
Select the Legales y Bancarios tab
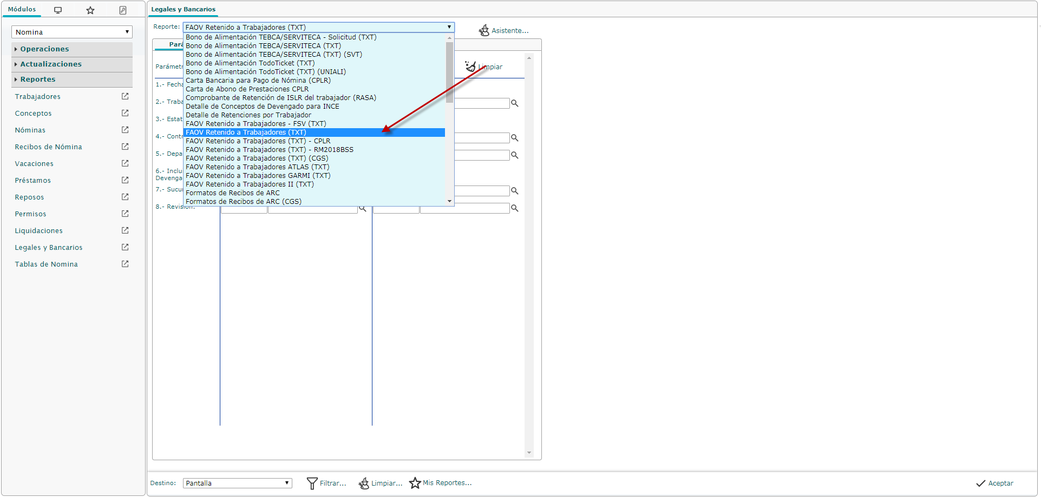183,9
